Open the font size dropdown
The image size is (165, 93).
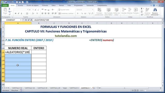33,10
